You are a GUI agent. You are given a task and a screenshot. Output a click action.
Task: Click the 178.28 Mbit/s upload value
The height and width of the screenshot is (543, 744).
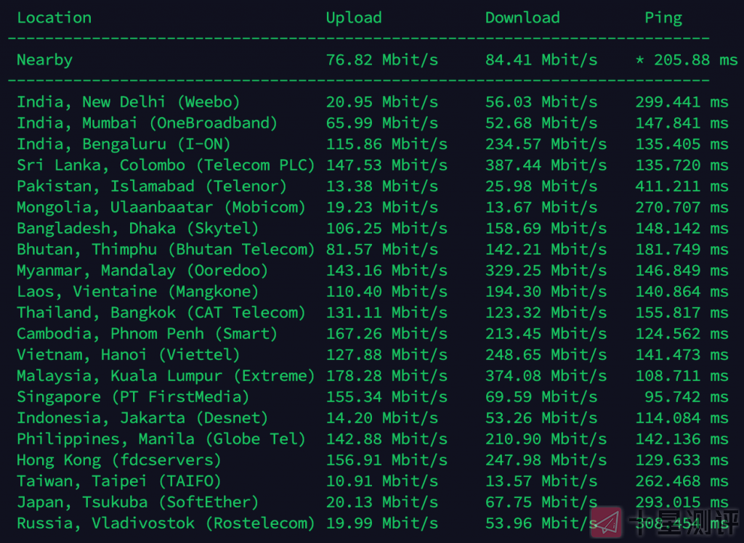coord(387,376)
